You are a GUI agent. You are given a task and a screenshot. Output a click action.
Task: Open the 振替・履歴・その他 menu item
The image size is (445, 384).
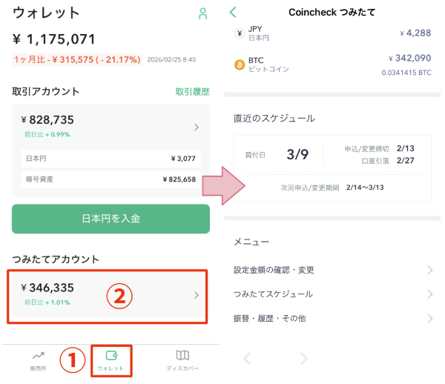pyautogui.click(x=332, y=319)
